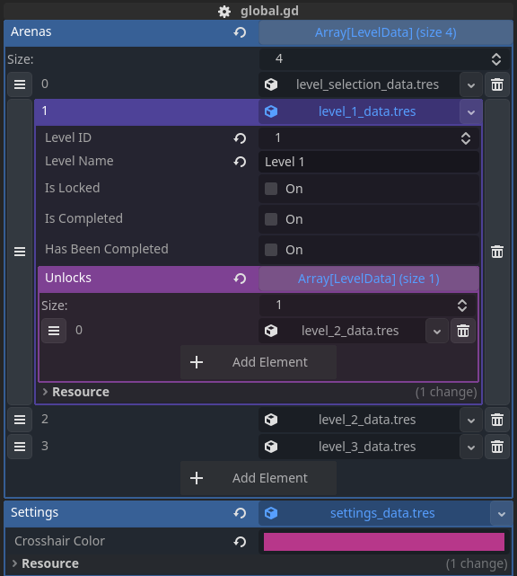
Task: Open the Crosshair Color picker swatch
Action: [384, 542]
